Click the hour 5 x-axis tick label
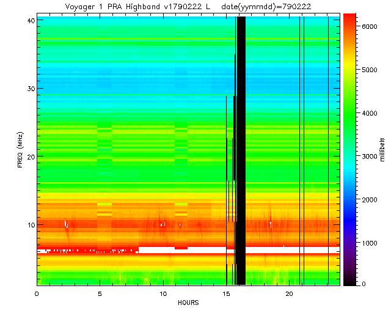 [100, 294]
